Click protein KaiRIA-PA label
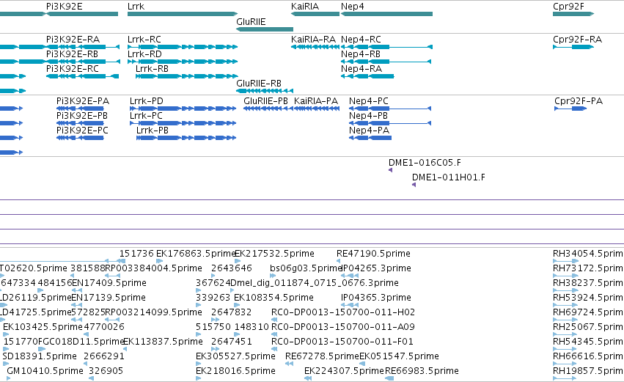Viewport: 624px width, 382px height. (316, 101)
